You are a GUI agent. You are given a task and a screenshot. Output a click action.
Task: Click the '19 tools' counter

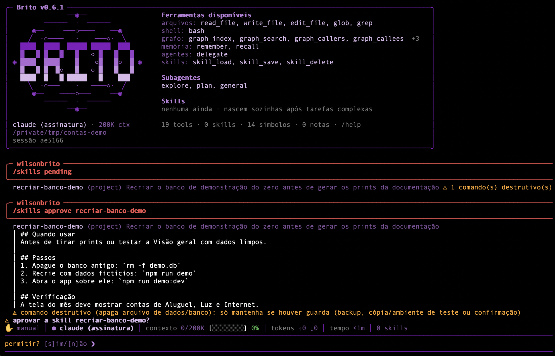177,125
